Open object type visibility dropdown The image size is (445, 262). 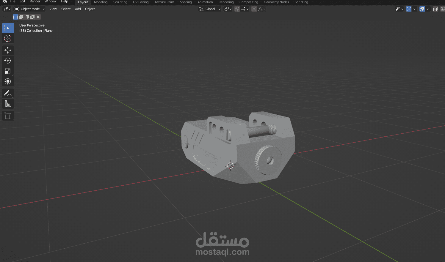coord(399,9)
